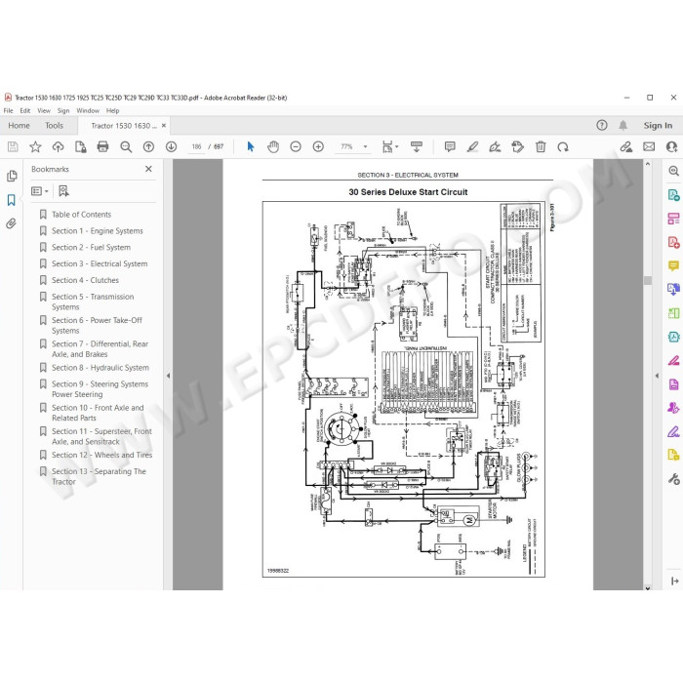
Task: Open the More Tools wrench icon
Action: pos(673,479)
